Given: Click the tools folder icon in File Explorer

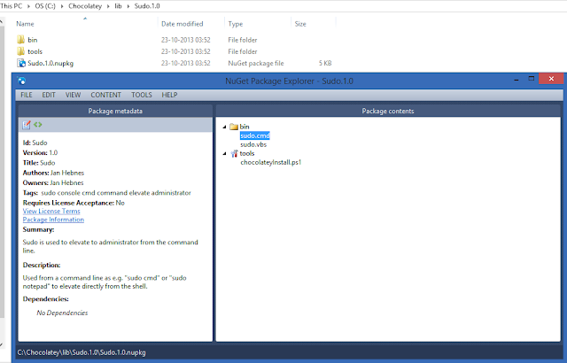Looking at the screenshot, I should pyautogui.click(x=21, y=51).
